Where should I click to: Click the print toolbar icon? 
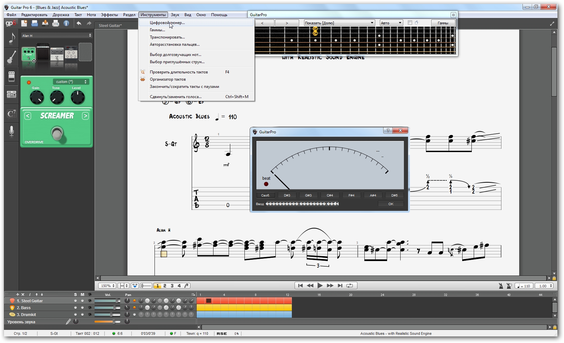click(x=56, y=23)
